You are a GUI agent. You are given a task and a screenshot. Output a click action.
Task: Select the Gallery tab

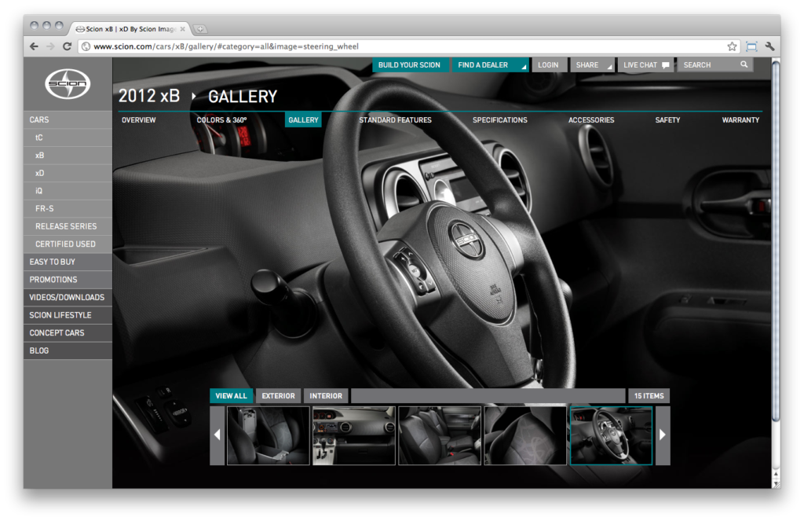point(303,120)
